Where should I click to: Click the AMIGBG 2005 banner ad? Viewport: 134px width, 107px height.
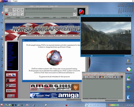point(54,87)
